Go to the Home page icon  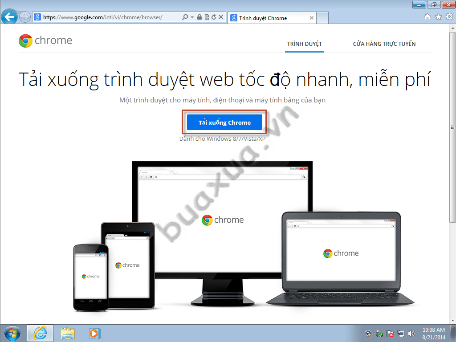pos(427,17)
